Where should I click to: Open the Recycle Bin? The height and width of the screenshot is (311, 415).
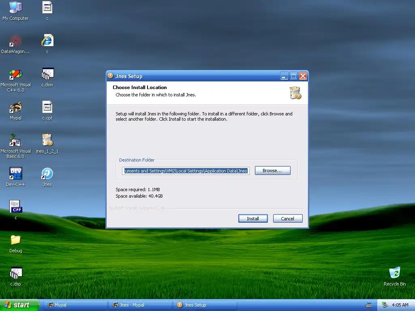coord(395,276)
